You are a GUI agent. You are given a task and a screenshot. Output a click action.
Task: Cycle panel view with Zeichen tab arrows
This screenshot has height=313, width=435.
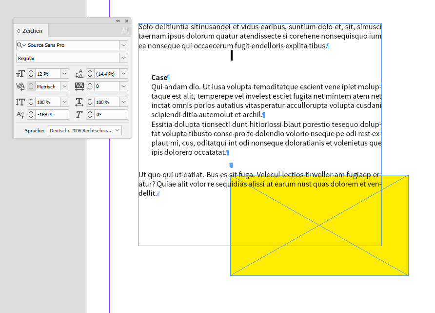click(x=19, y=31)
